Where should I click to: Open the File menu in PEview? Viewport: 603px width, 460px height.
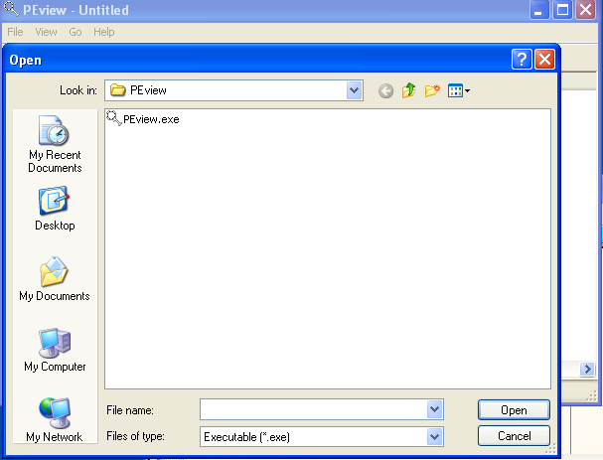point(15,32)
